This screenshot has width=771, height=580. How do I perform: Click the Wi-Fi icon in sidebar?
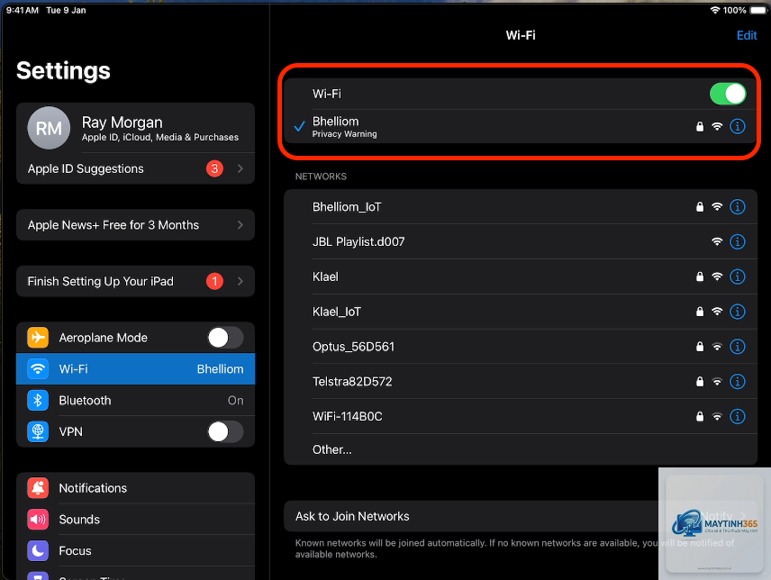(x=38, y=368)
